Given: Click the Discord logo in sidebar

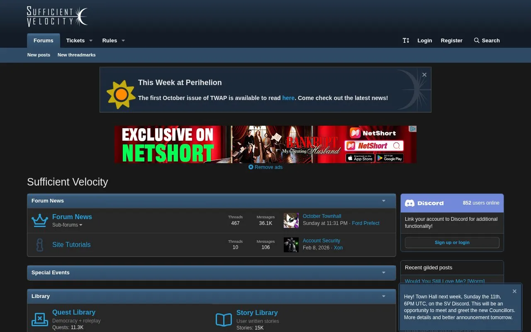Looking at the screenshot, I should pos(424,203).
